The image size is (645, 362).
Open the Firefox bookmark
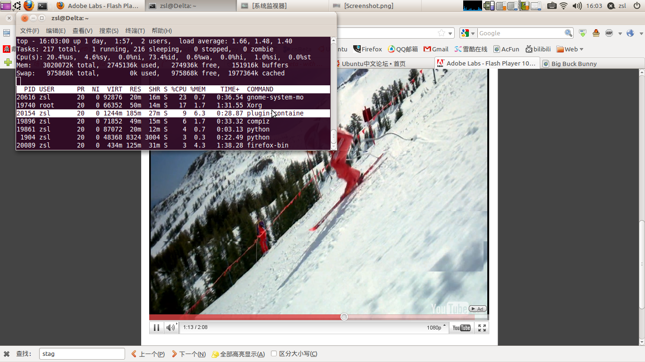pyautogui.click(x=368, y=49)
